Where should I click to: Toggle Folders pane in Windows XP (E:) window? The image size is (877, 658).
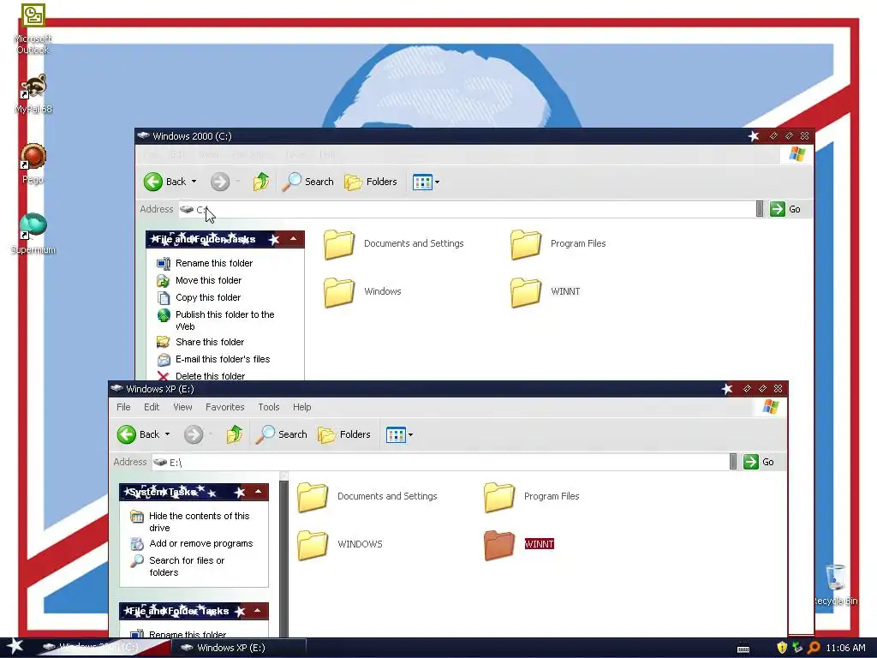(x=344, y=434)
